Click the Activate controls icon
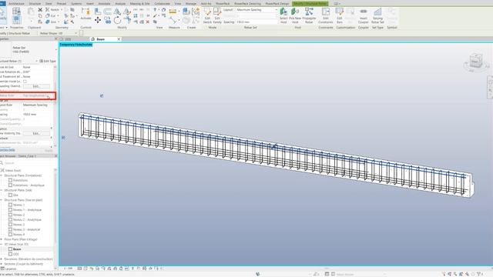The height and width of the screenshot is (277, 493). (86, 14)
